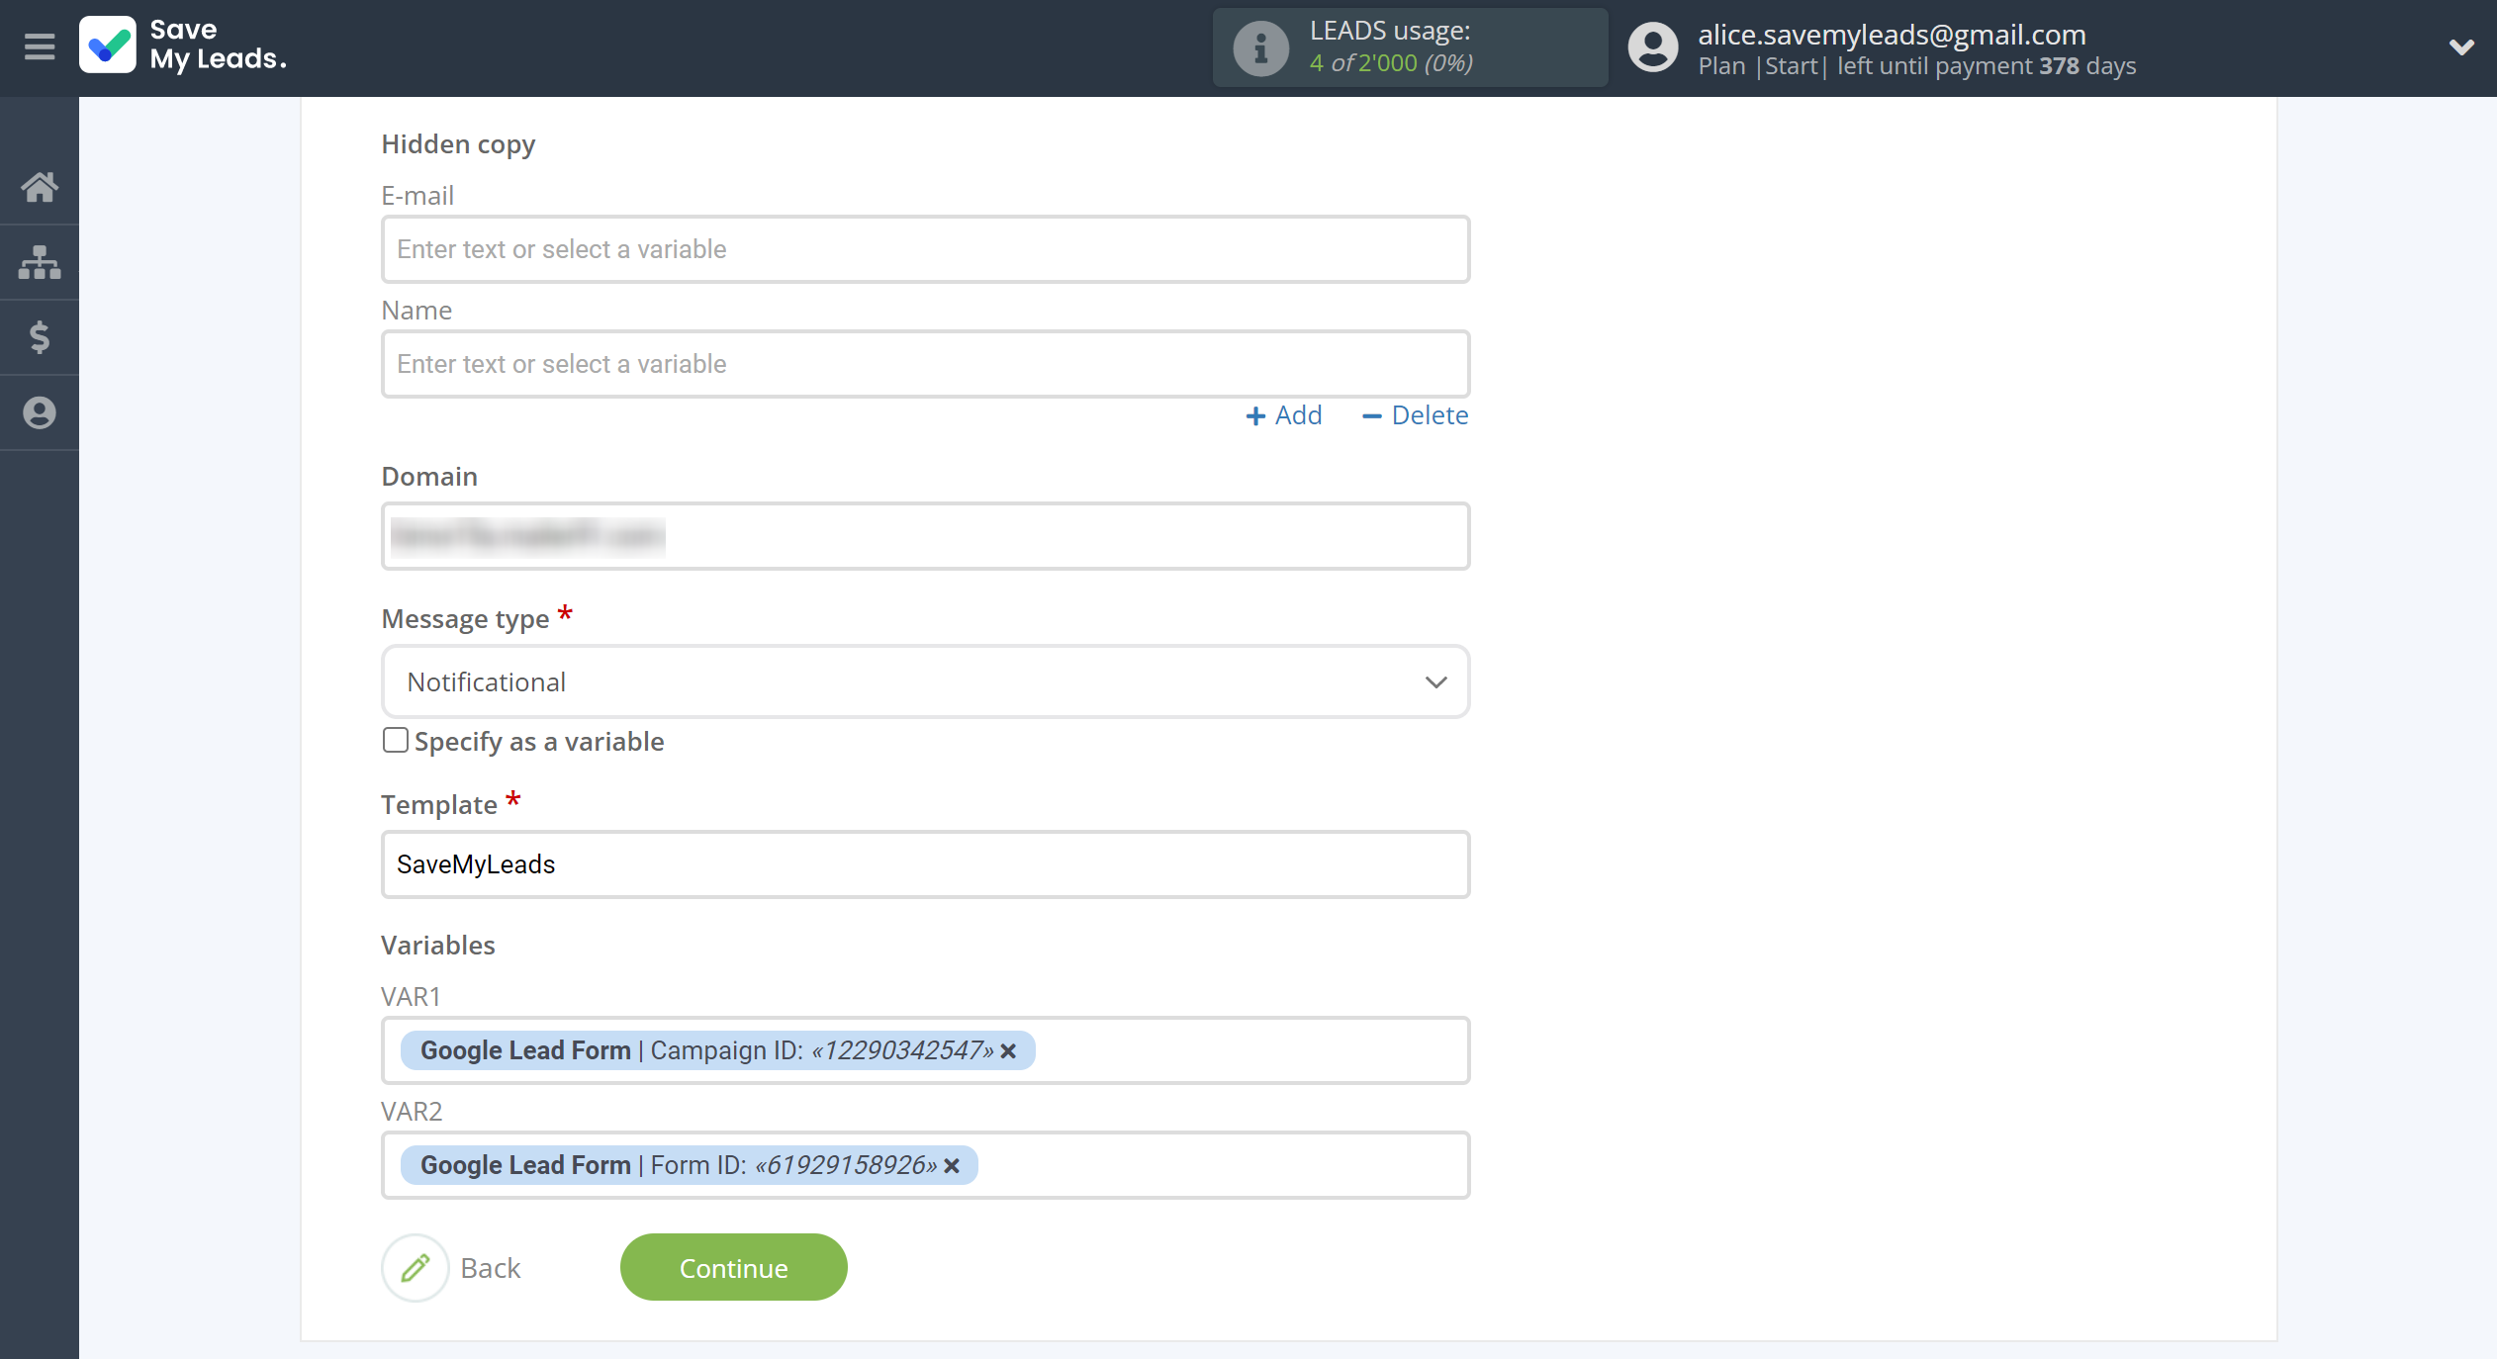Expand the account menu chevron
This screenshot has height=1359, width=2497.
pyautogui.click(x=2461, y=46)
